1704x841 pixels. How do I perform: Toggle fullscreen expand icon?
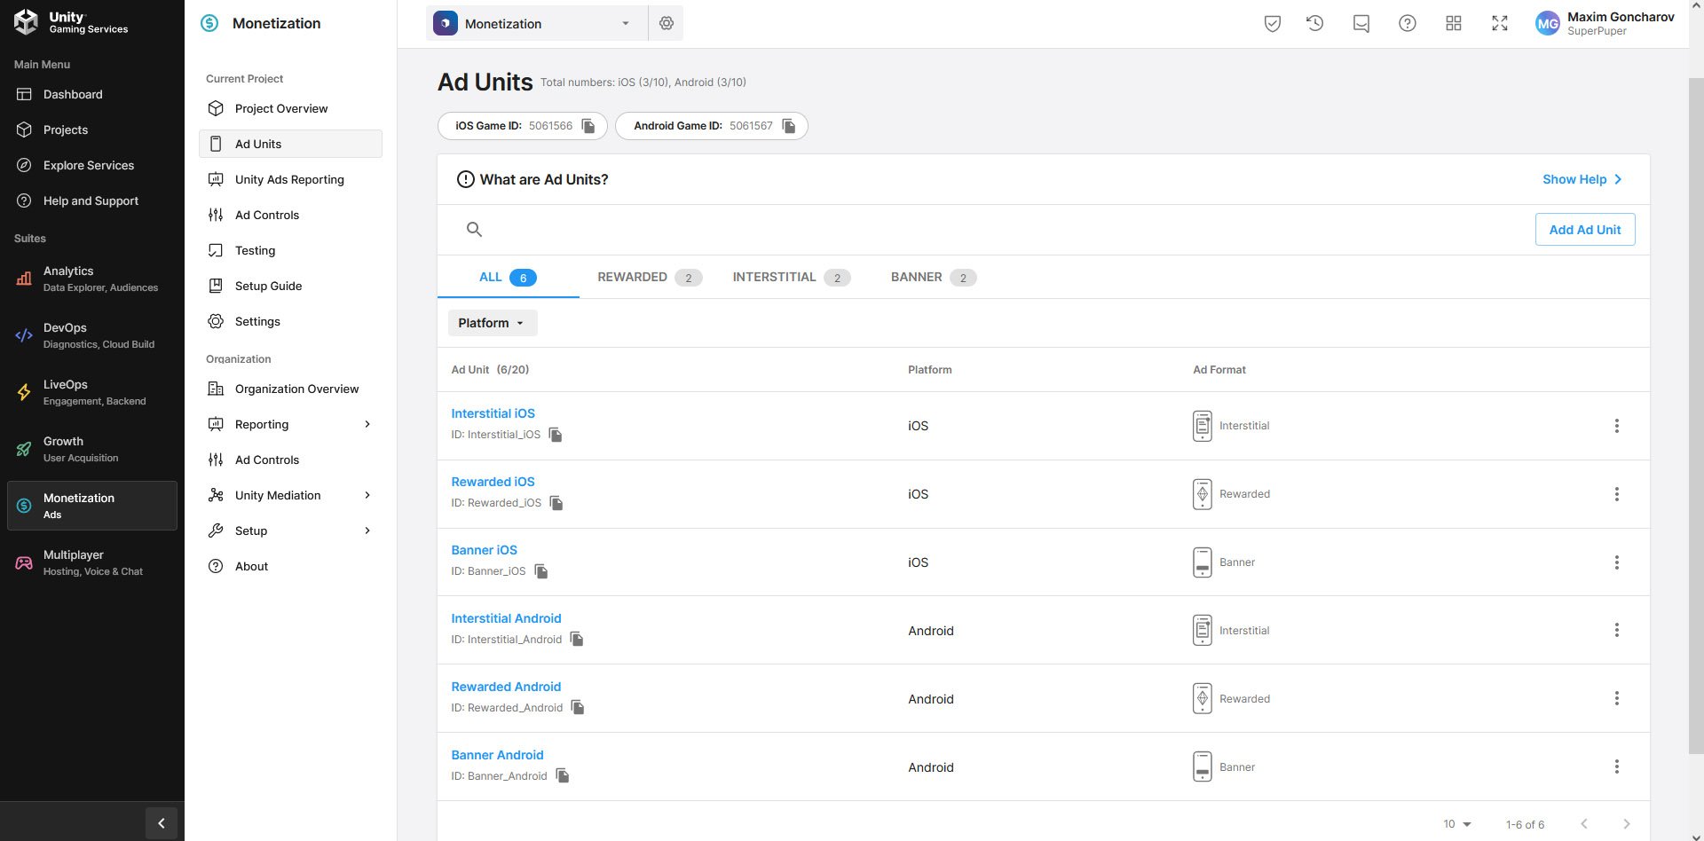1499,23
